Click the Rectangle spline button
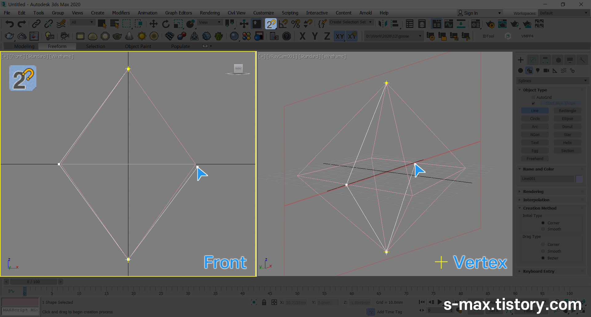 pyautogui.click(x=567, y=111)
